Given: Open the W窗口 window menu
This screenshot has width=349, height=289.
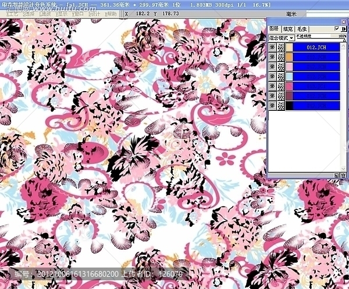Looking at the screenshot, I should (78, 14).
